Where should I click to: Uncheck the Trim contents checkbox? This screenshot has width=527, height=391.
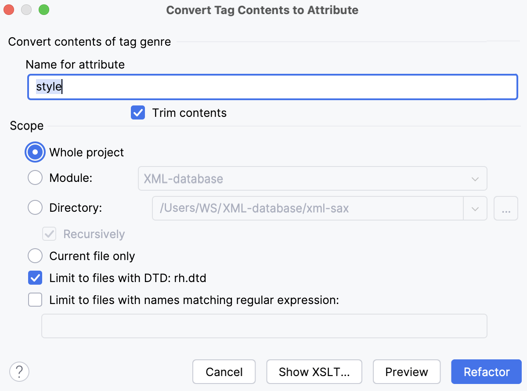(137, 112)
